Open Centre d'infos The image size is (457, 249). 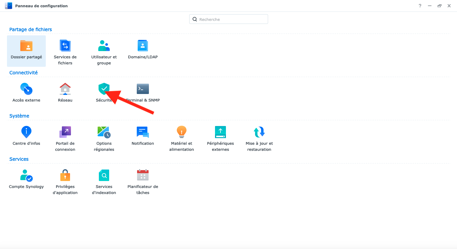[x=26, y=132]
